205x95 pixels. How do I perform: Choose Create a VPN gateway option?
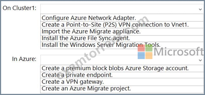122,82
